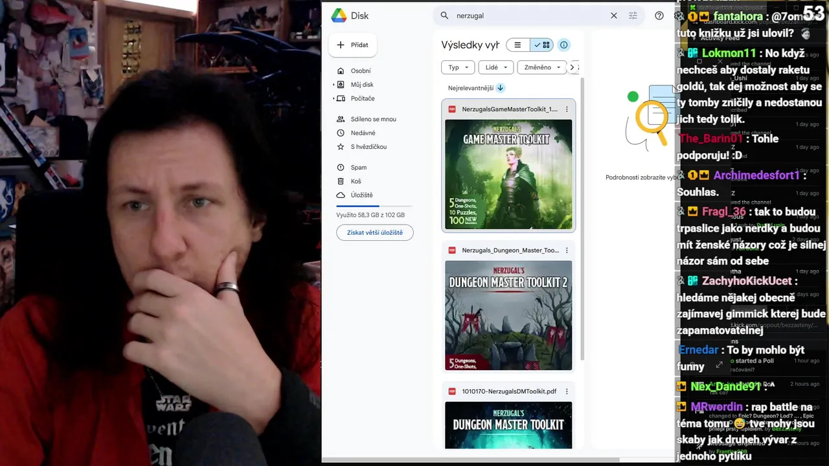829x466 pixels.
Task: Open S hvězdičkou starred items
Action: click(x=368, y=147)
